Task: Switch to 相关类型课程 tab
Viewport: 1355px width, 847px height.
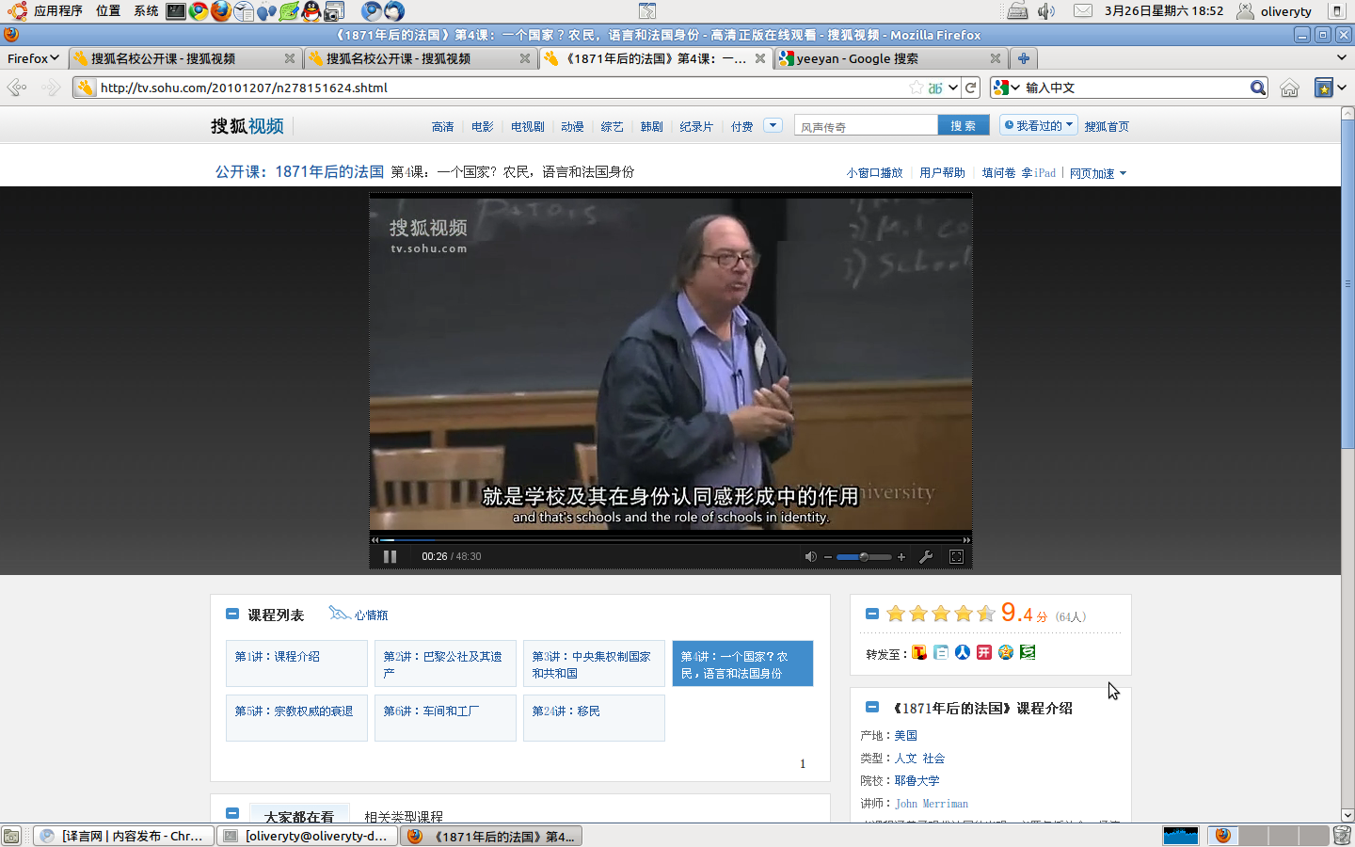Action: (x=404, y=817)
